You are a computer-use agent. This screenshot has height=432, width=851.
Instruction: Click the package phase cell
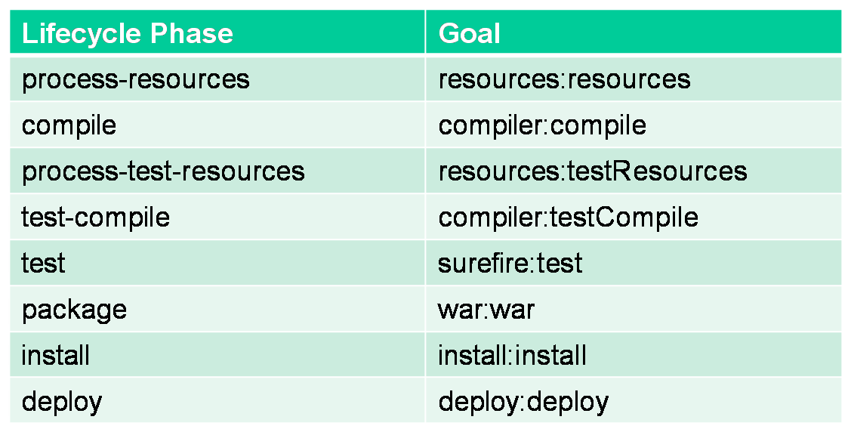click(x=74, y=310)
